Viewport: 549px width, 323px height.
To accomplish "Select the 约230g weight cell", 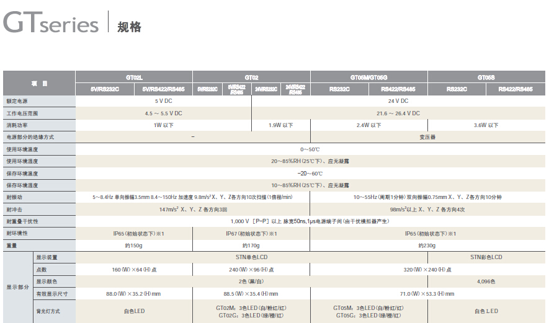I will coord(427,246).
